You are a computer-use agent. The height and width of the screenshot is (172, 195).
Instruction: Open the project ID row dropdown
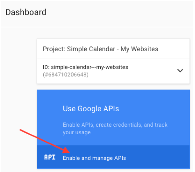pos(113,71)
